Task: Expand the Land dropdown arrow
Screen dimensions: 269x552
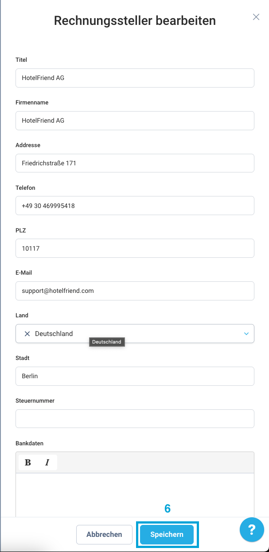Action: 246,334
